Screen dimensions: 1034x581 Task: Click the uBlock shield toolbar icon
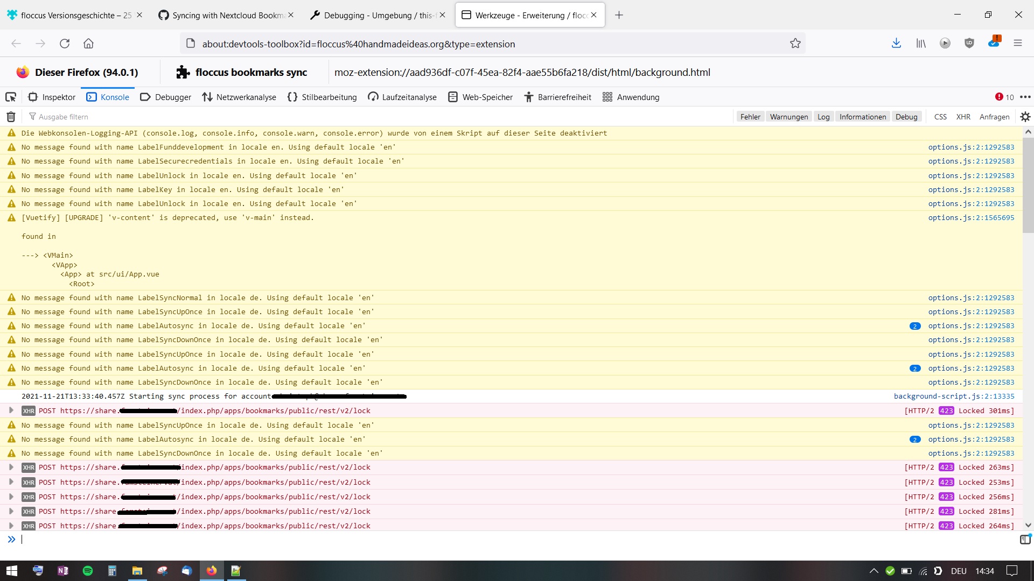point(969,44)
